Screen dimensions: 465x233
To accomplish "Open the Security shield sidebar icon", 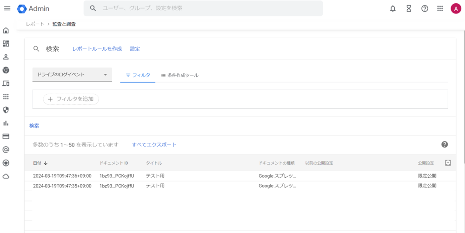I will tap(6, 110).
